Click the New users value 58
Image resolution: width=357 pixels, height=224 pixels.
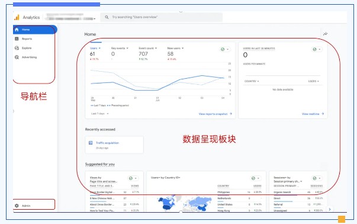[171, 54]
